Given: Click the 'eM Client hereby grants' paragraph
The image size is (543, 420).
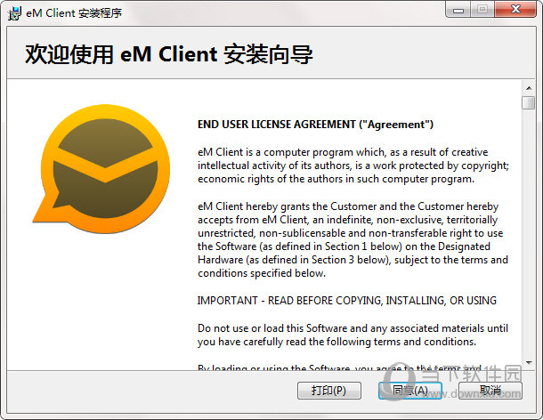Looking at the screenshot, I should pos(353,239).
